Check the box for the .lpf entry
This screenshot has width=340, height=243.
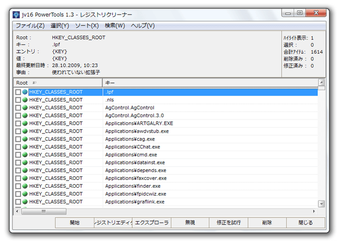coord(18,92)
